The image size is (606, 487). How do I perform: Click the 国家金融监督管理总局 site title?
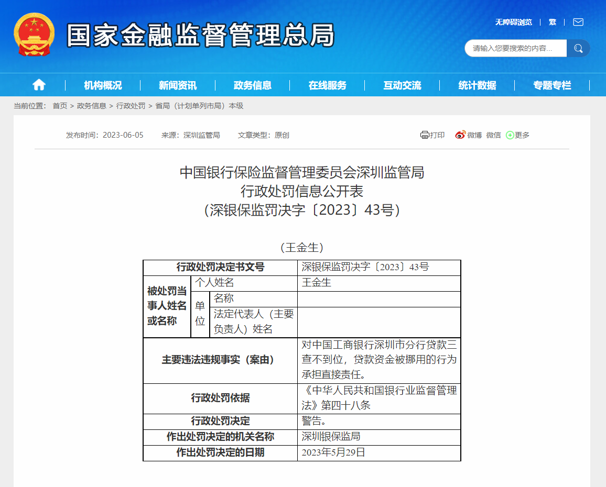point(200,35)
